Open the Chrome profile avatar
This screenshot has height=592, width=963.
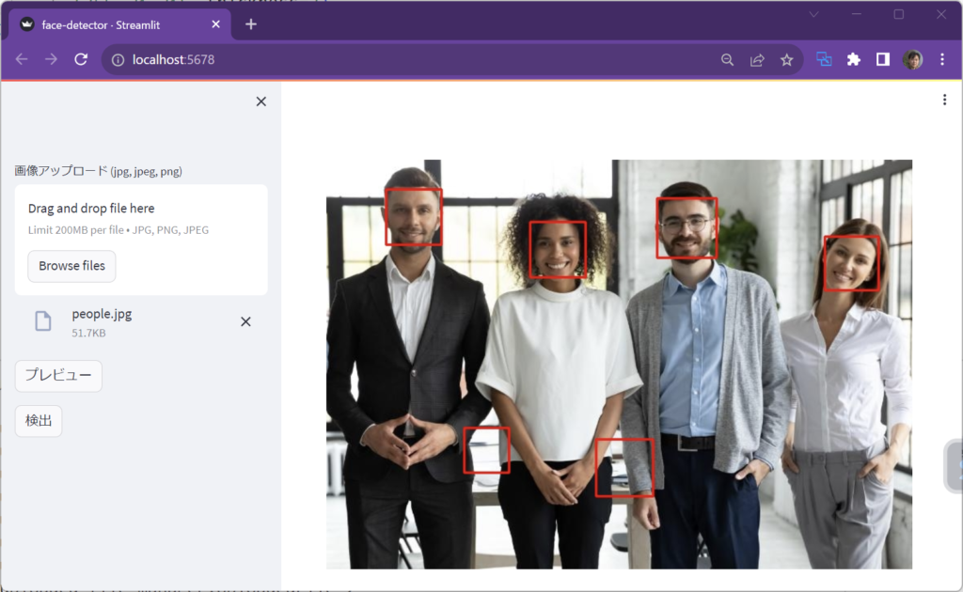tap(912, 59)
